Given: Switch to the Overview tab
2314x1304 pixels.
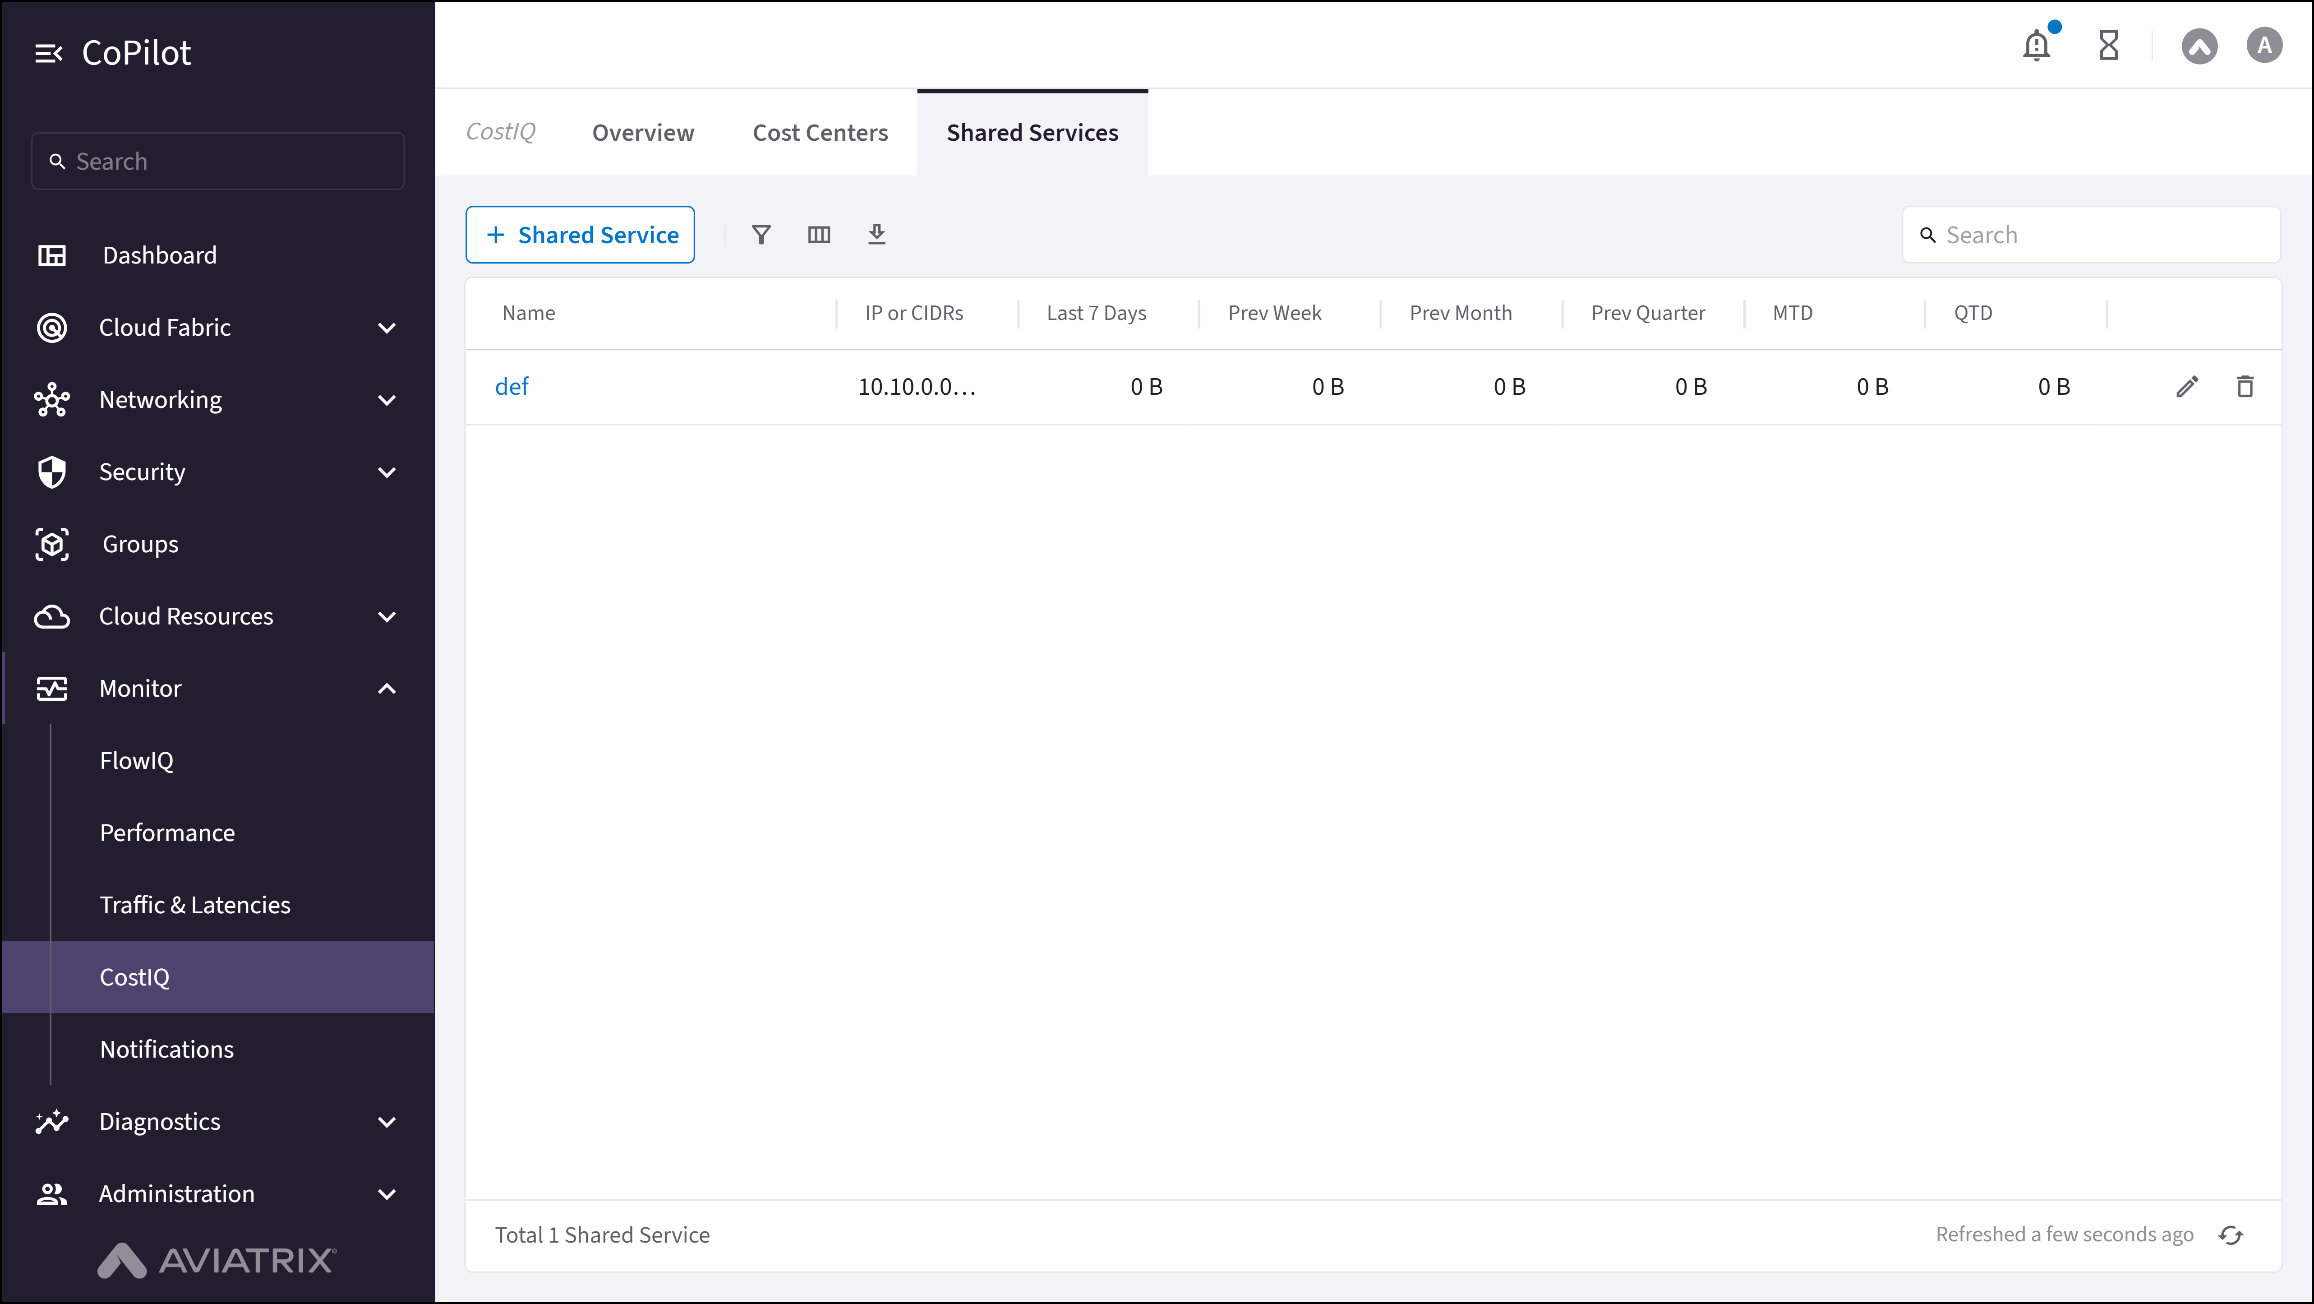Looking at the screenshot, I should [x=642, y=132].
